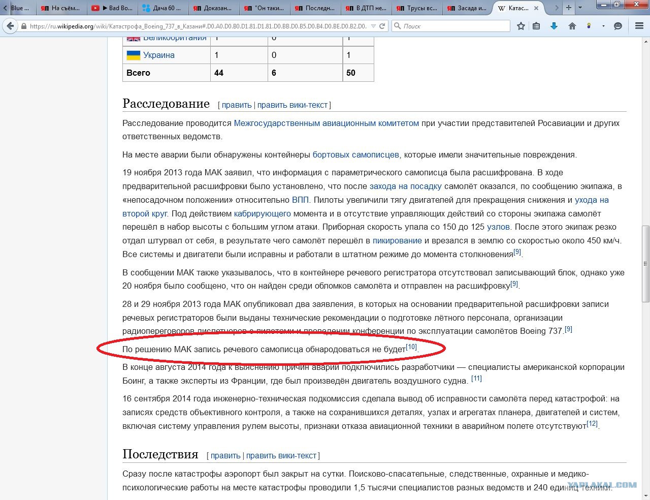Go to the home page icon
Viewport: 650px width, 500px height.
click(572, 26)
